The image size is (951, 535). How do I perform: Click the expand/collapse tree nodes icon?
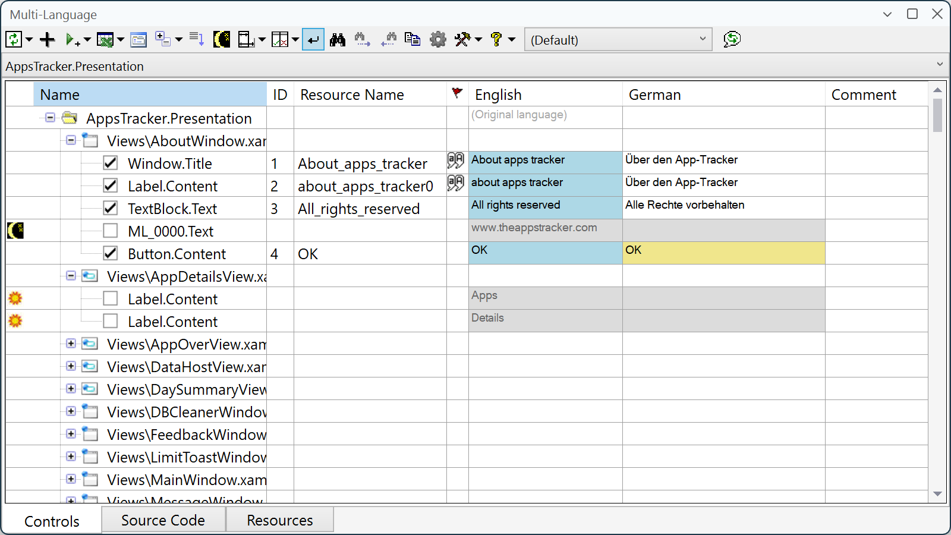[x=162, y=40]
